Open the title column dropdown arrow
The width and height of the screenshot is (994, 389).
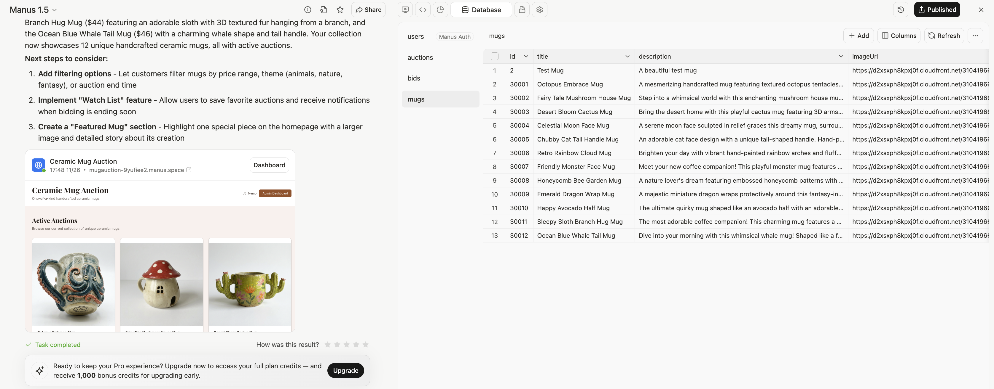[627, 56]
